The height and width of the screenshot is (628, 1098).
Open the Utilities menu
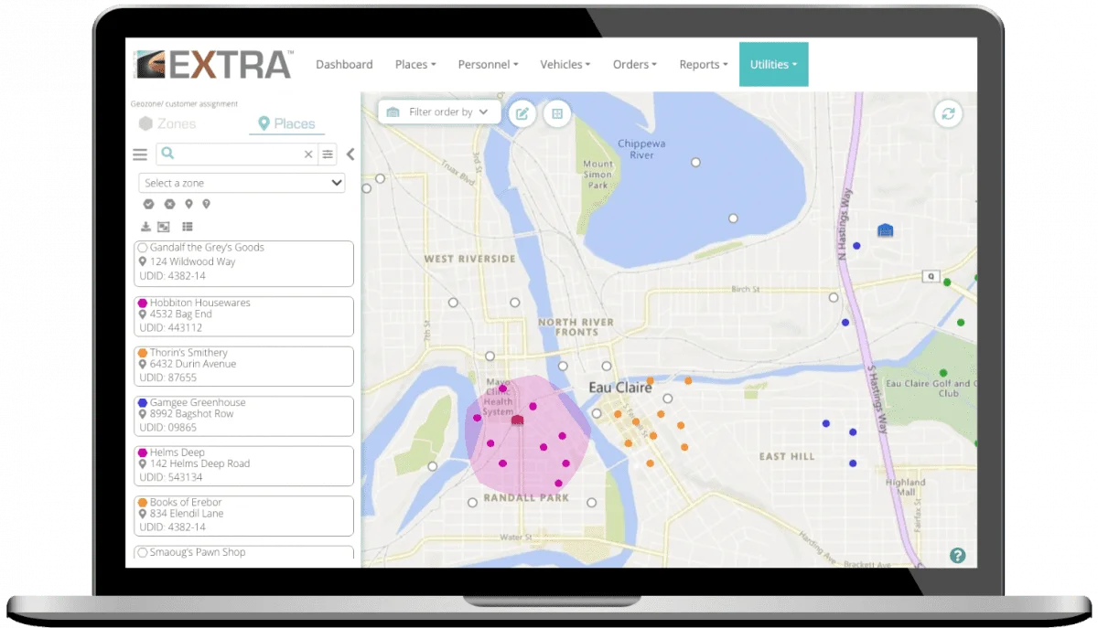773,64
